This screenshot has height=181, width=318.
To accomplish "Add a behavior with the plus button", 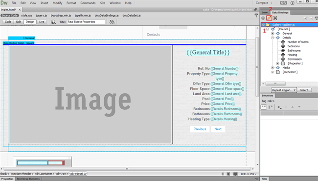I will 279,107.
